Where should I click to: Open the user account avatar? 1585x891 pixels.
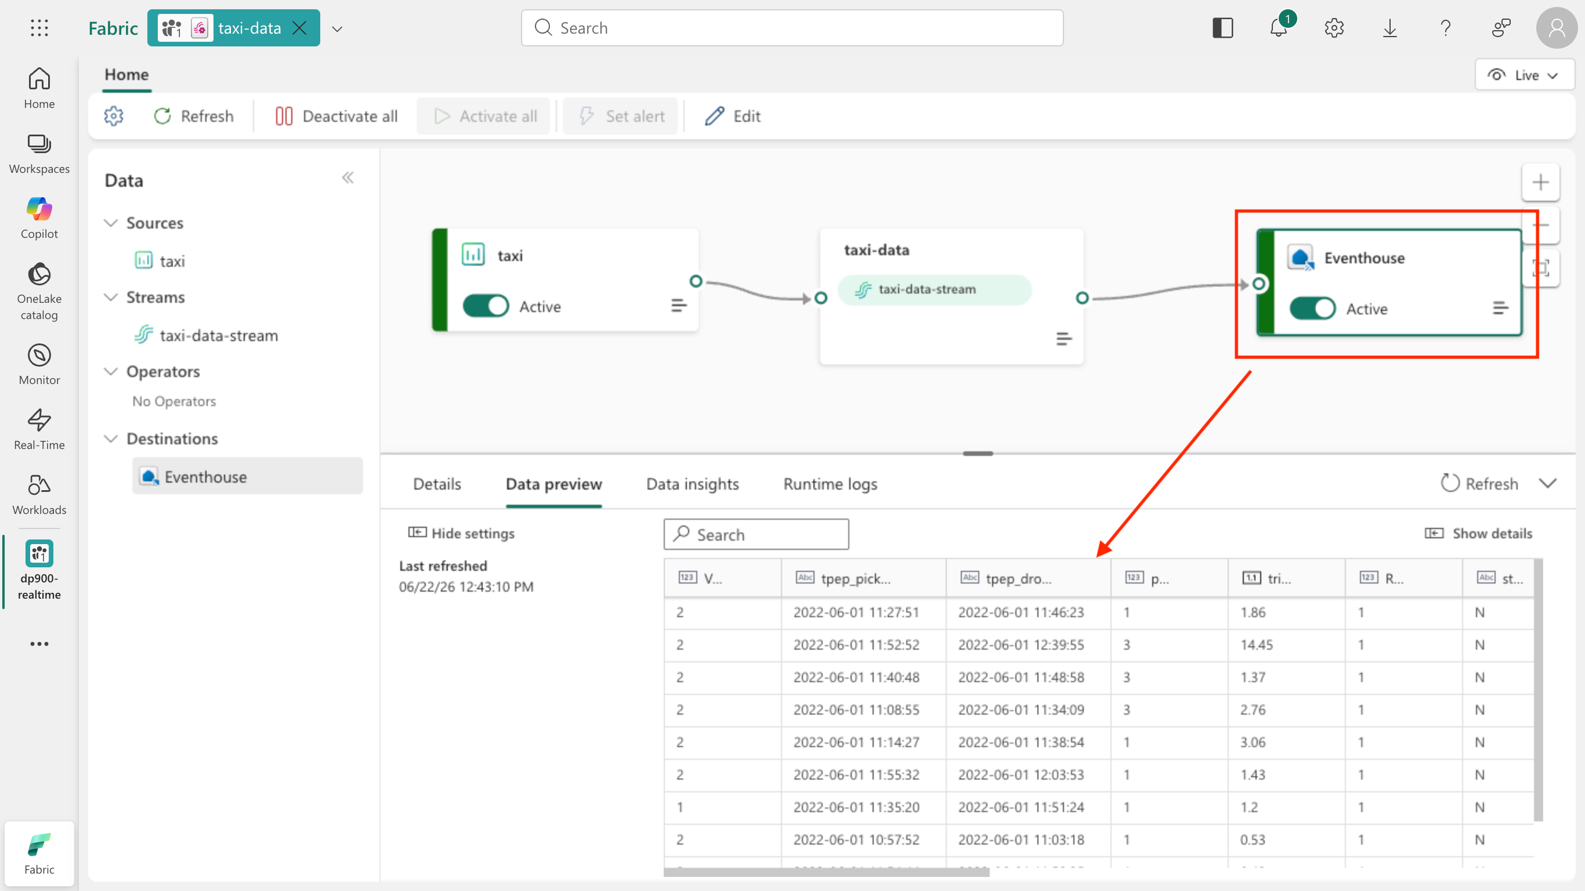tap(1557, 28)
